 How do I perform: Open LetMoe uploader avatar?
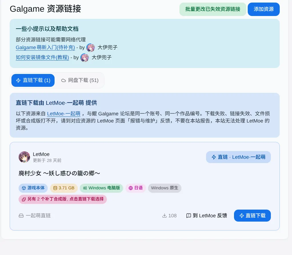tap(24, 157)
